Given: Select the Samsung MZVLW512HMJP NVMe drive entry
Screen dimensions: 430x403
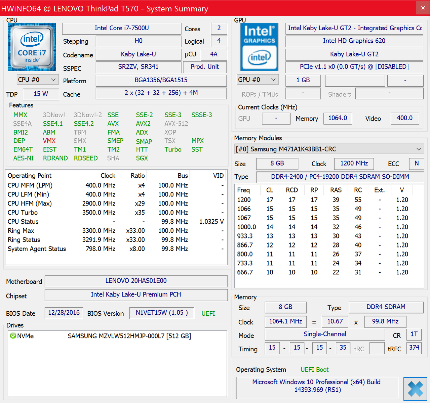Looking at the screenshot, I should pos(129,336).
